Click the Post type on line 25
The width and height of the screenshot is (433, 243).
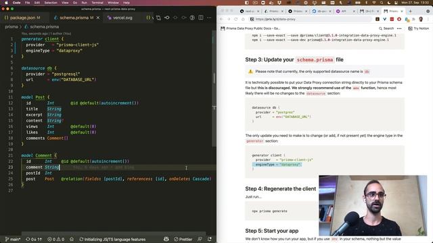[x=49, y=179]
